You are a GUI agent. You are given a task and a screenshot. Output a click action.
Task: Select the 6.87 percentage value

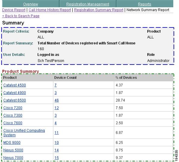coord(119,132)
